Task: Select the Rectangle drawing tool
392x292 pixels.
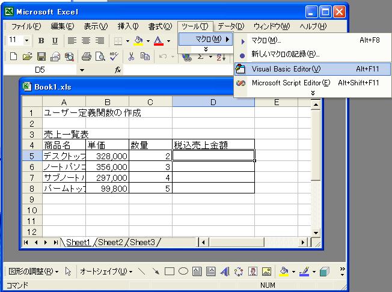Action: [170, 271]
